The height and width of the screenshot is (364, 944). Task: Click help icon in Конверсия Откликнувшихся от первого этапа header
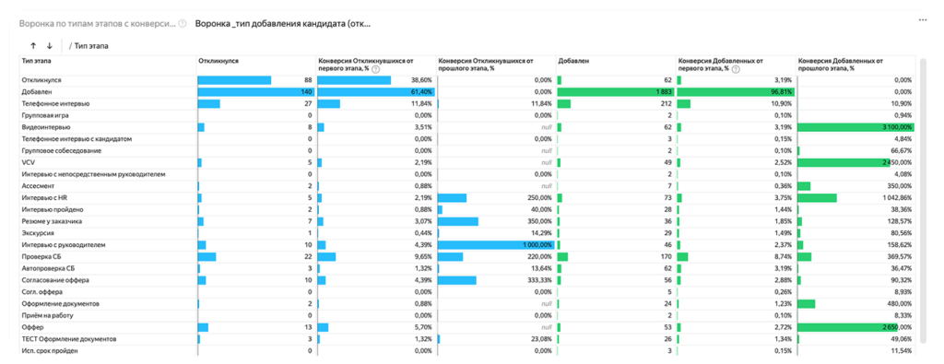[376, 69]
